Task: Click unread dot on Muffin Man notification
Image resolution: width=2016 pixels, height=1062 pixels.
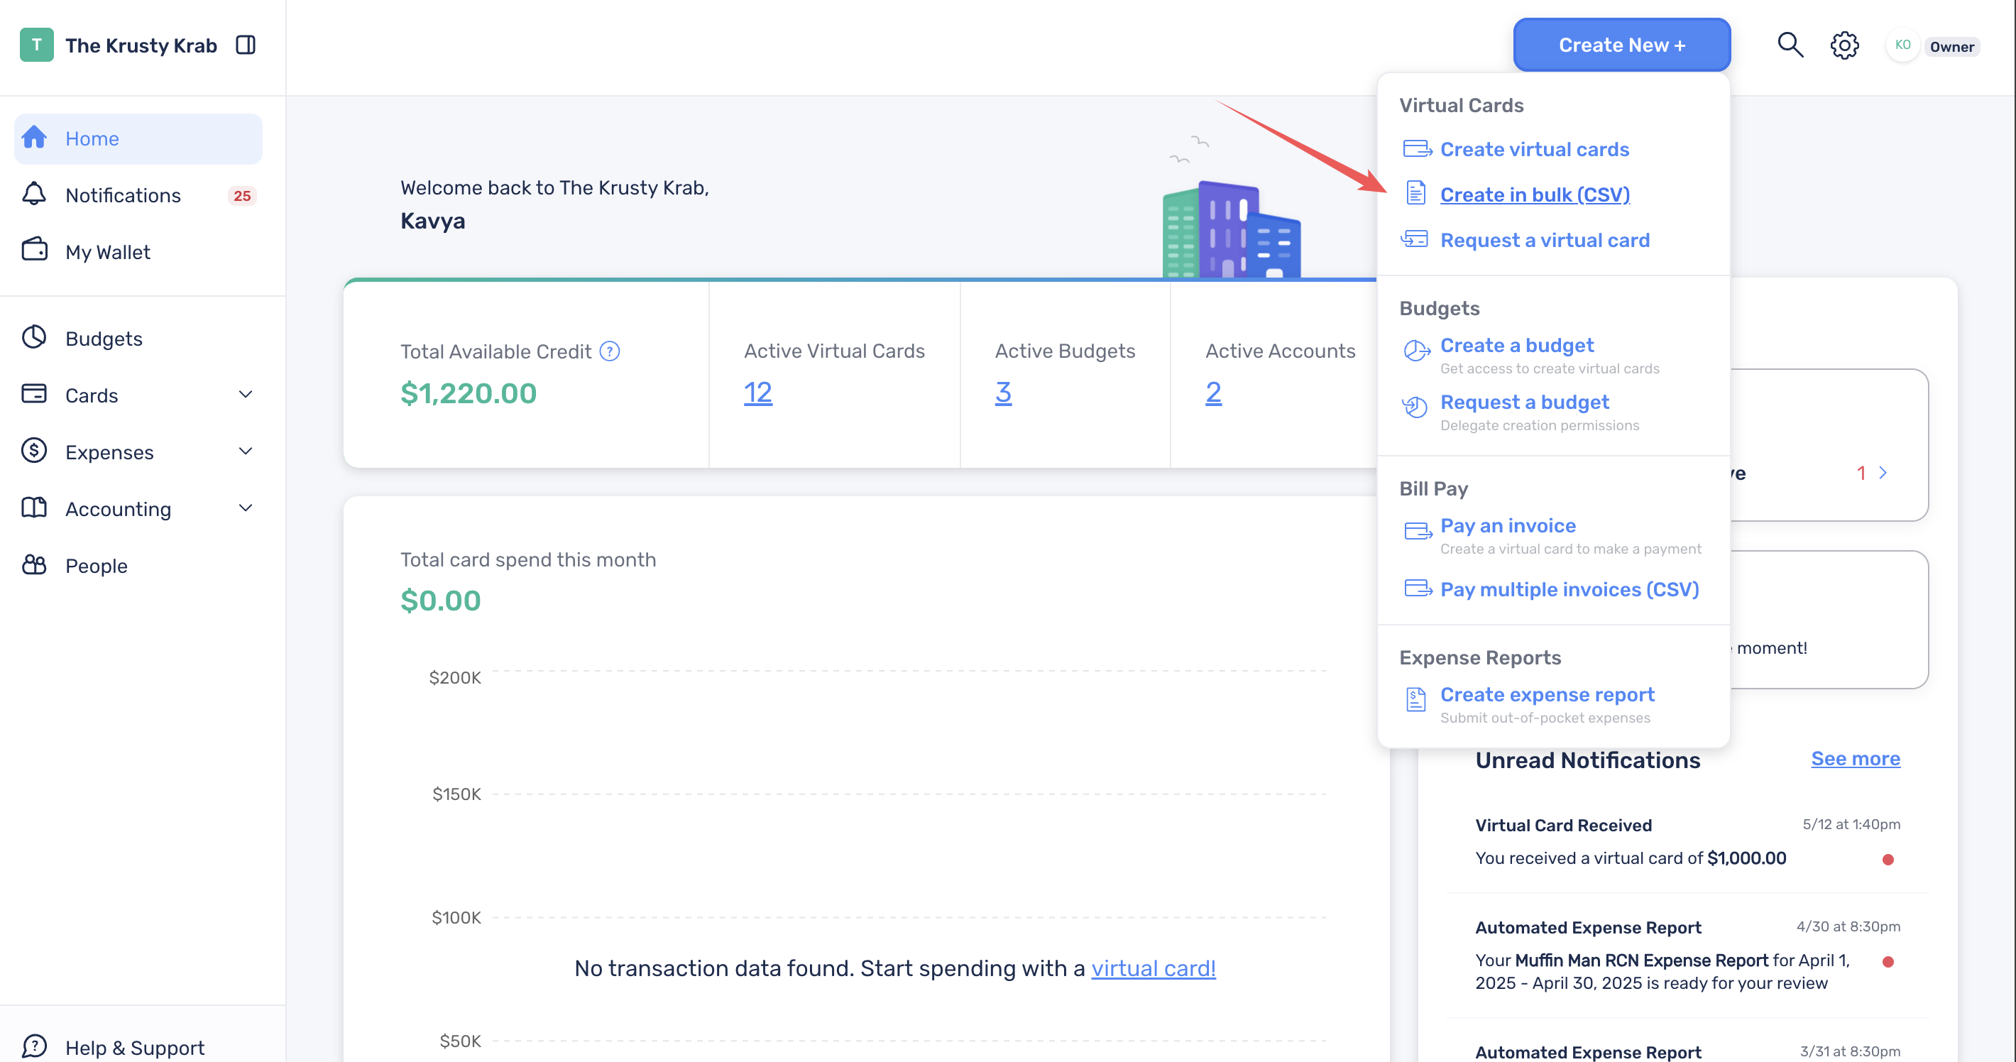Action: (1888, 961)
